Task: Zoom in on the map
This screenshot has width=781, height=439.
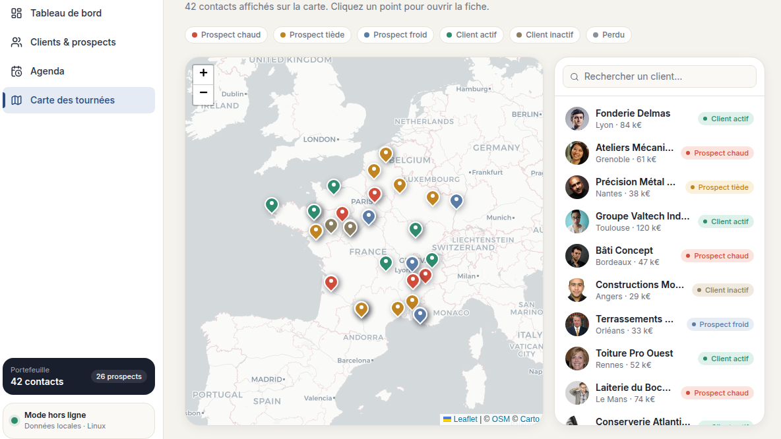Action: click(203, 73)
